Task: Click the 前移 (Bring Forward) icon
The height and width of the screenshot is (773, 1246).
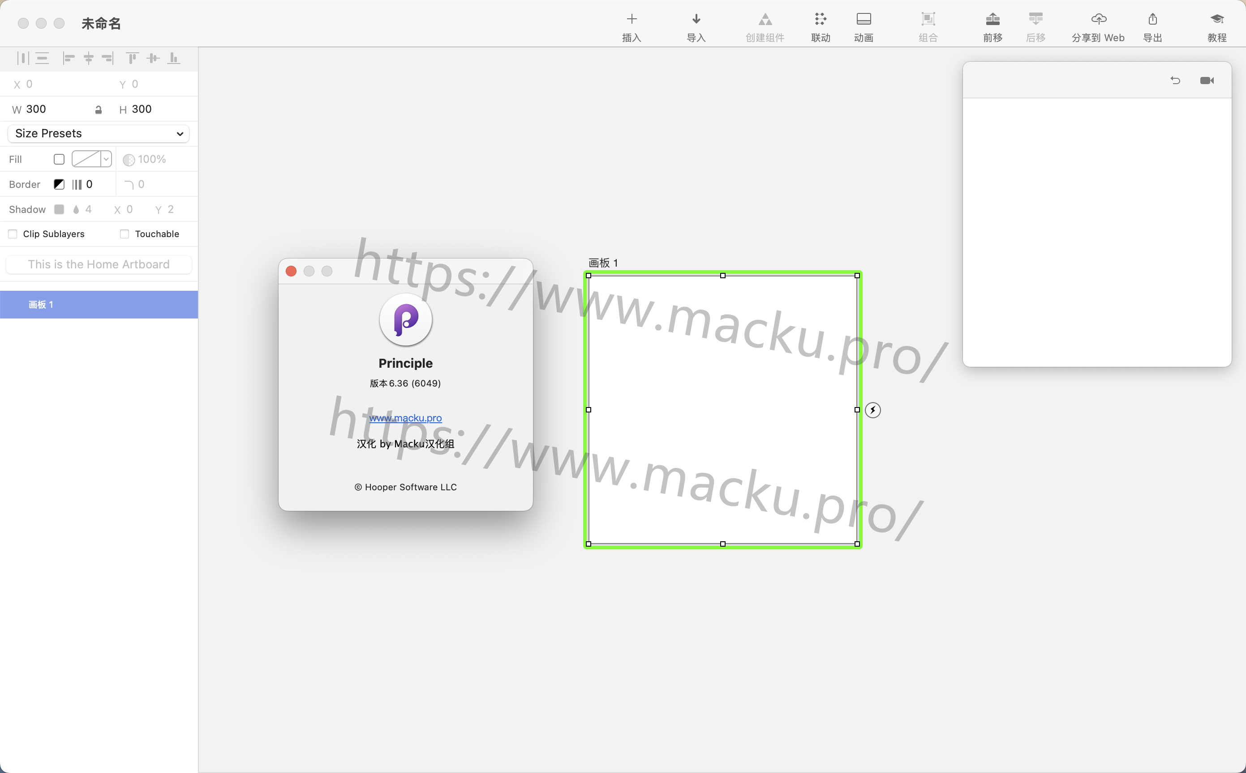Action: click(x=992, y=19)
